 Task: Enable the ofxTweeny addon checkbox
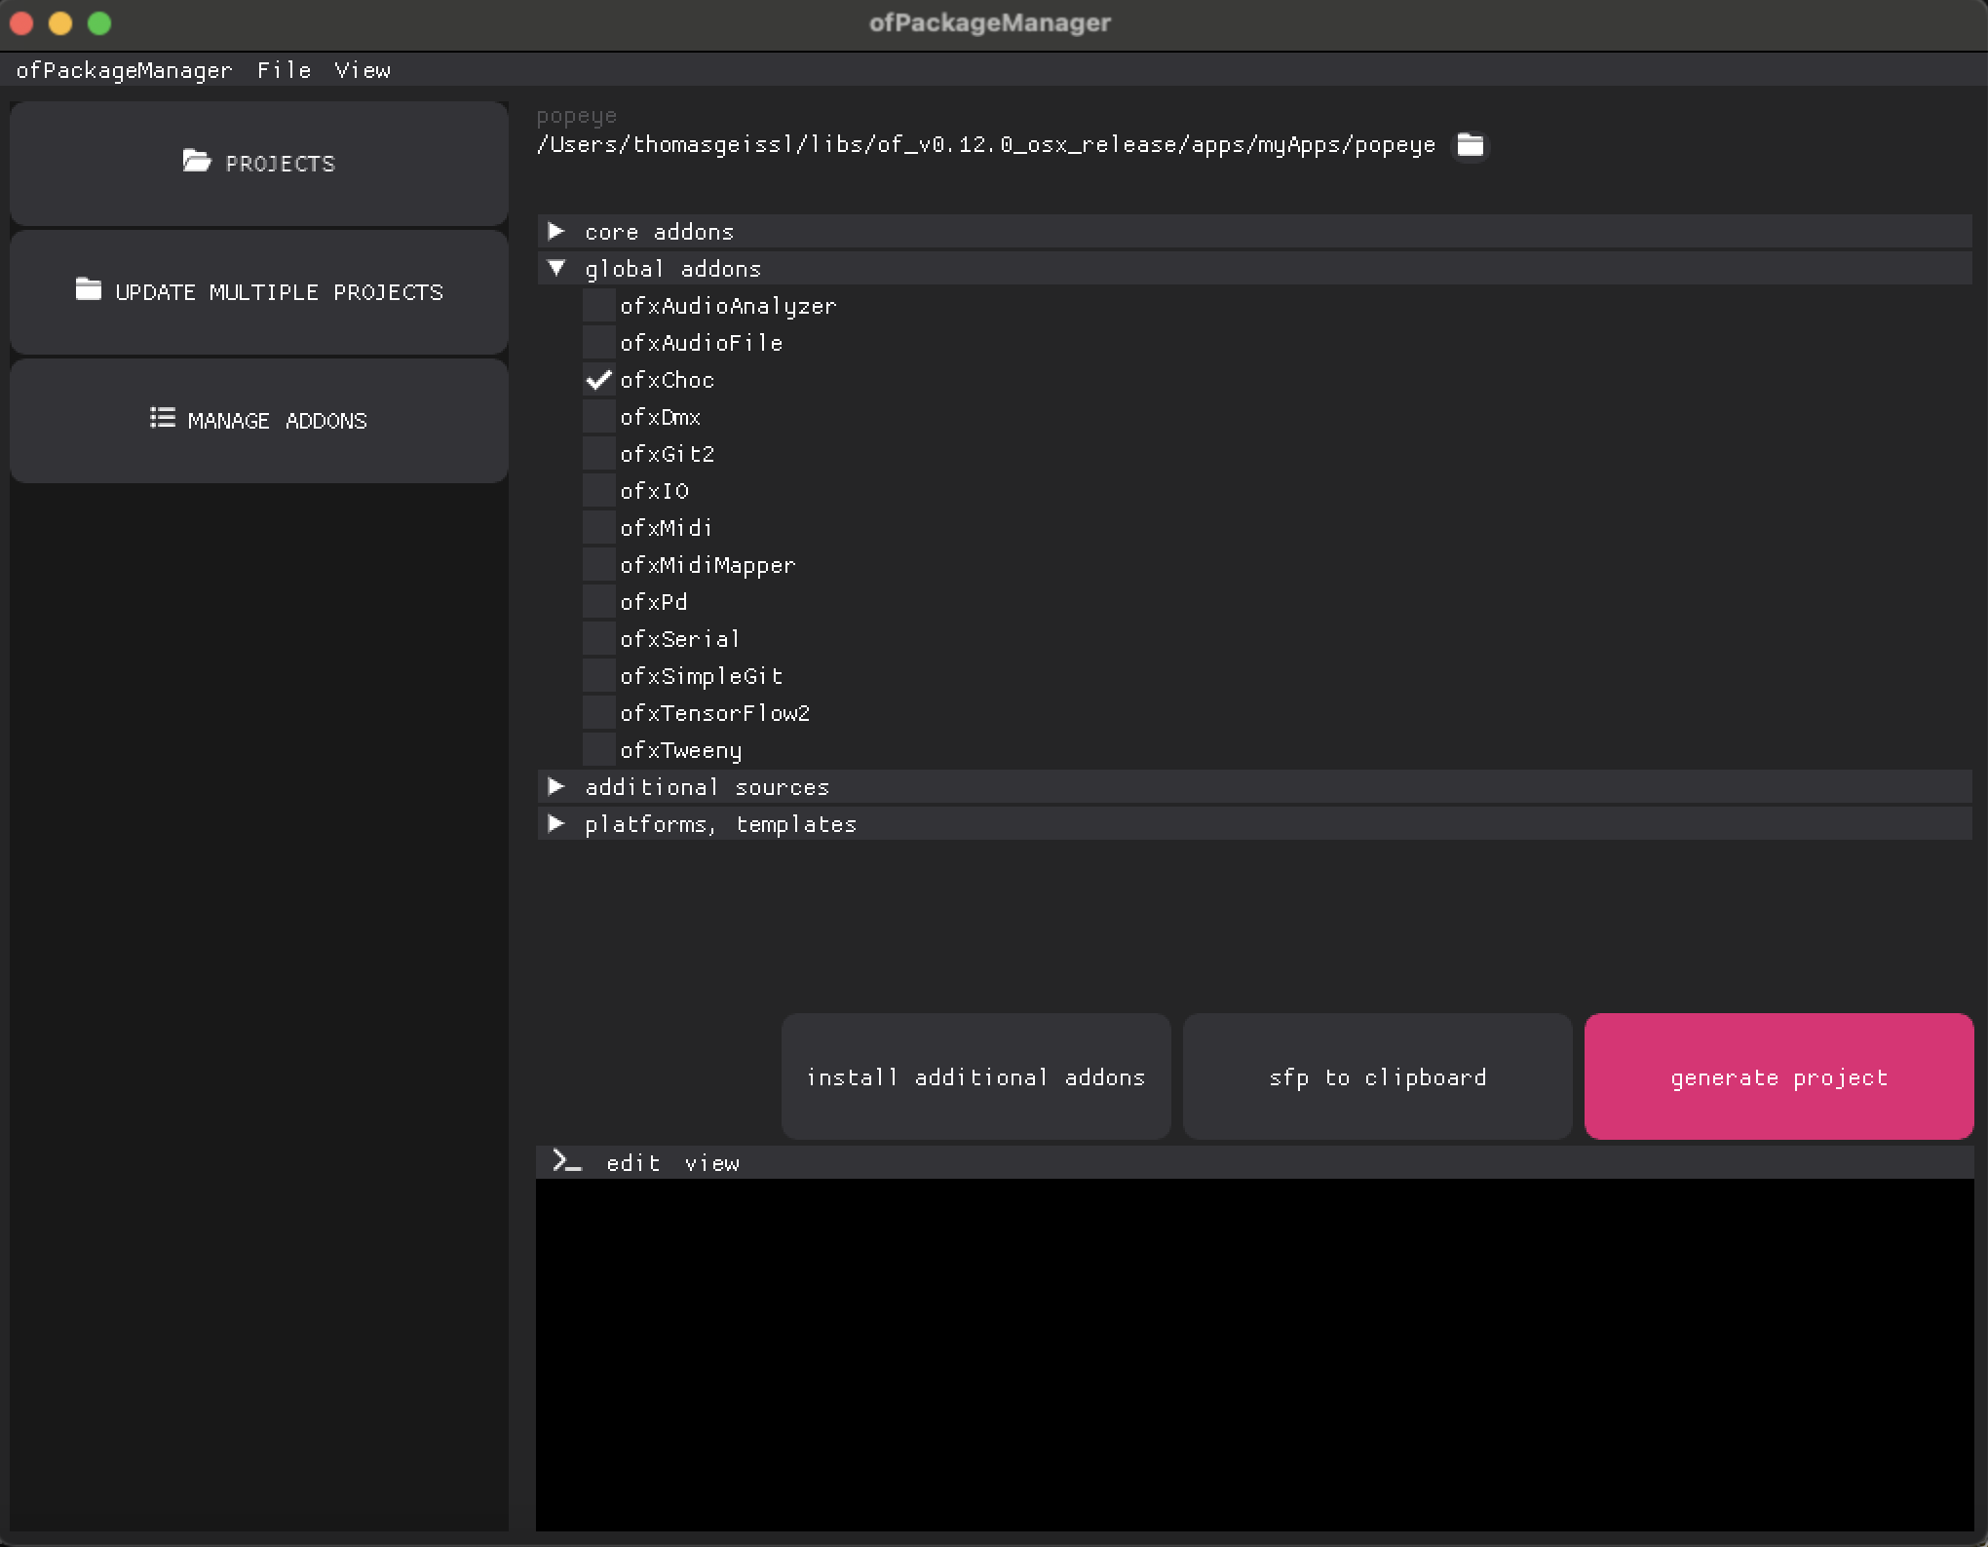(599, 750)
